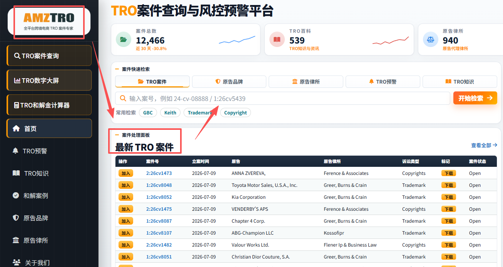
Task: Open TRO案件查询 in the sidebar
Action: point(49,56)
